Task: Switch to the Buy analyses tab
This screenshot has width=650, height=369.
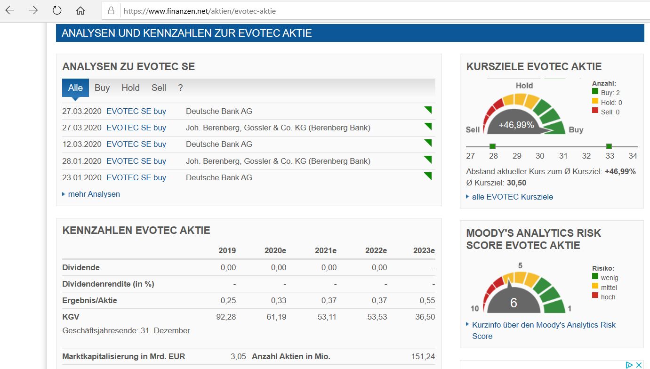Action: (x=102, y=88)
